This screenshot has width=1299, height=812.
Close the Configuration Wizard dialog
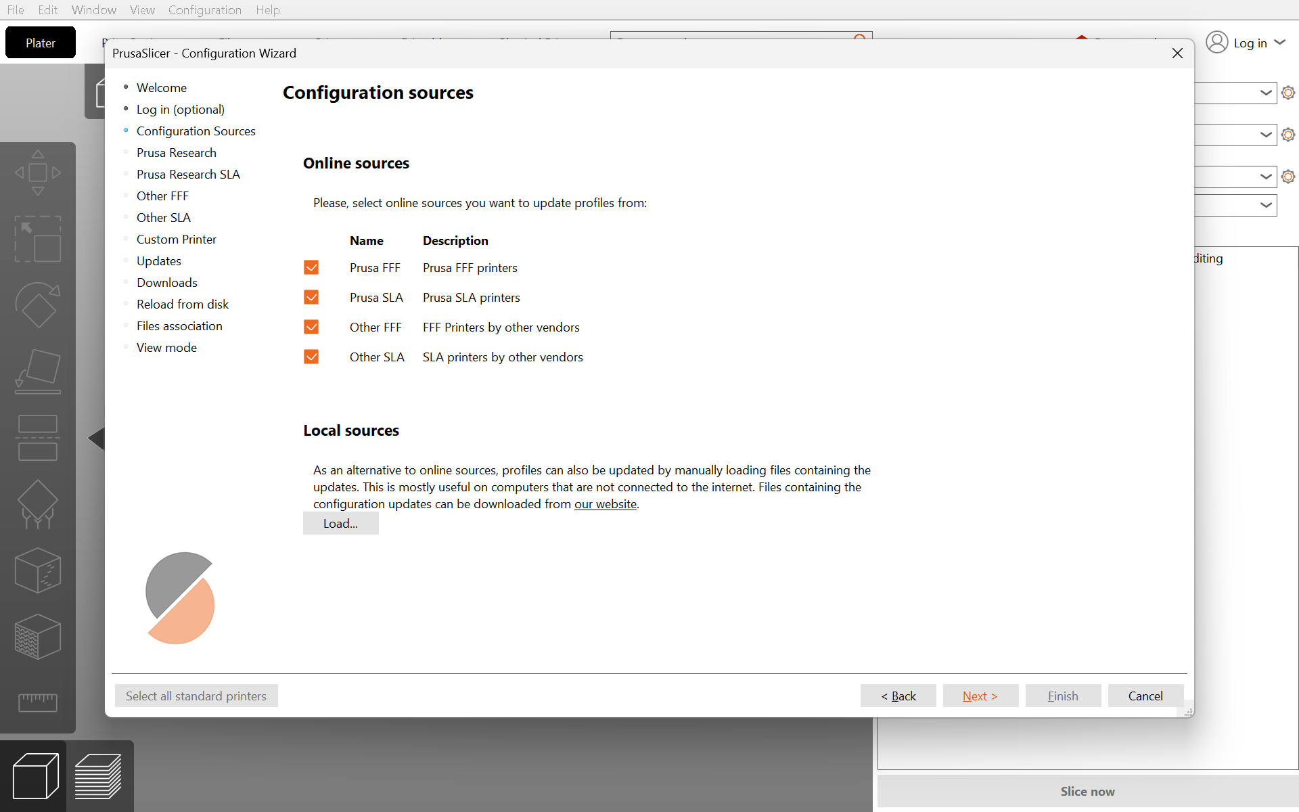[1177, 53]
